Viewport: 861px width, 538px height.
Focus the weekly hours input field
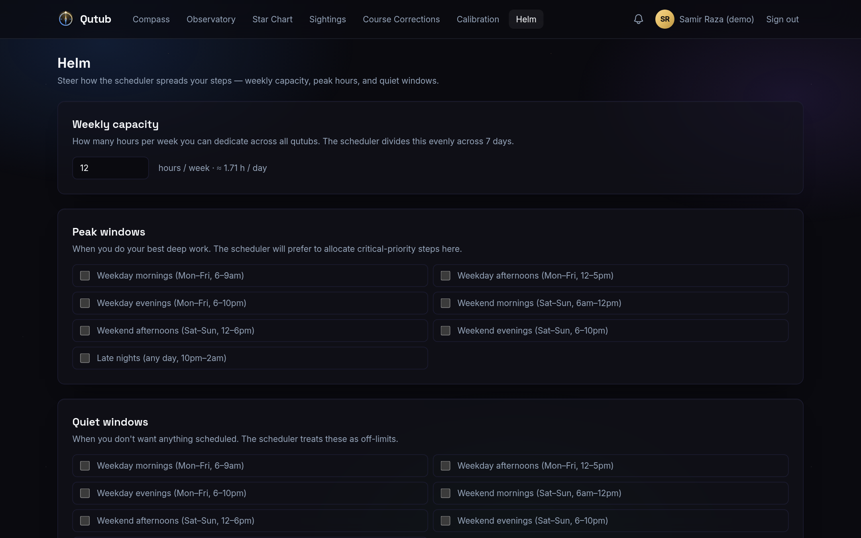[110, 168]
